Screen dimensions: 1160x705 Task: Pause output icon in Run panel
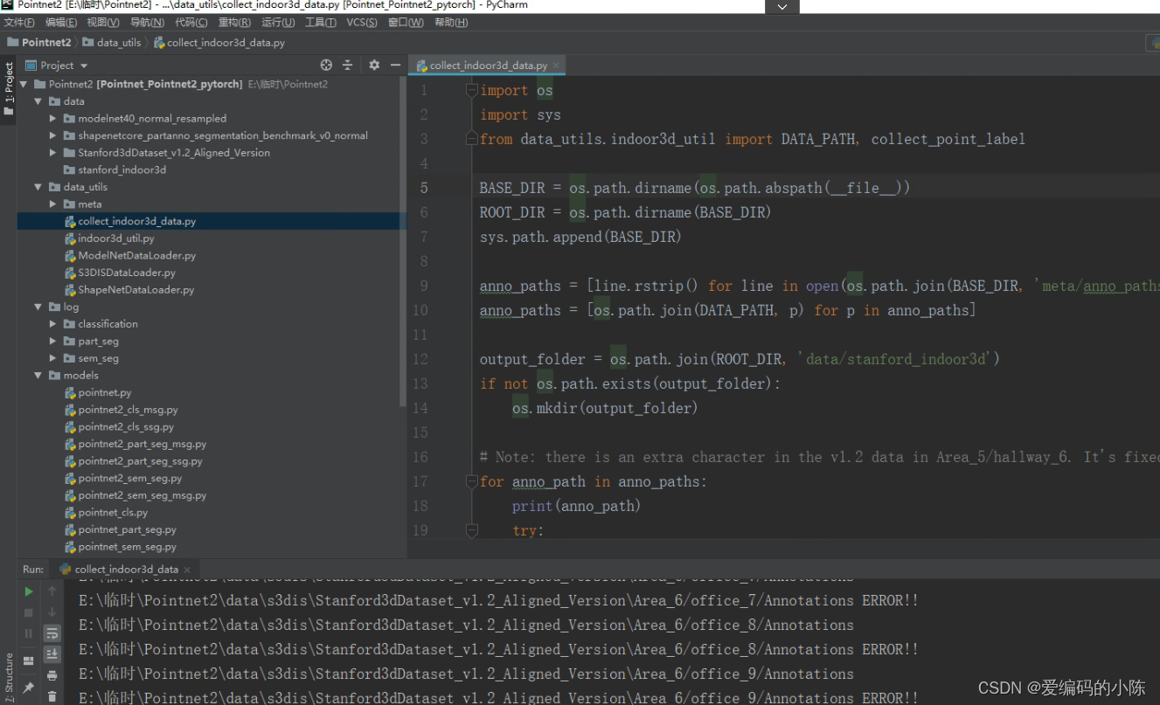point(29,633)
